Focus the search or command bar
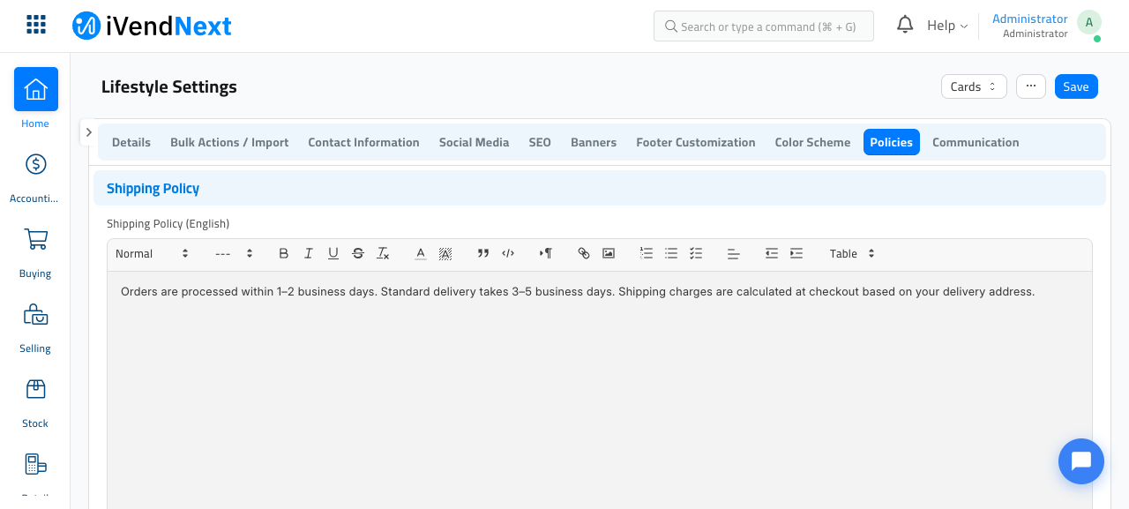 click(x=764, y=26)
